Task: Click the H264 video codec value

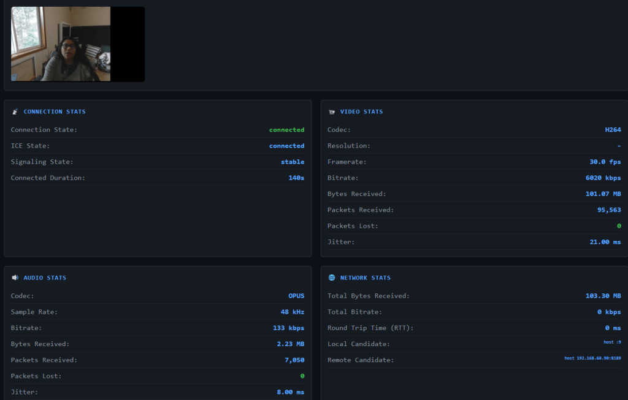Action: coord(613,130)
